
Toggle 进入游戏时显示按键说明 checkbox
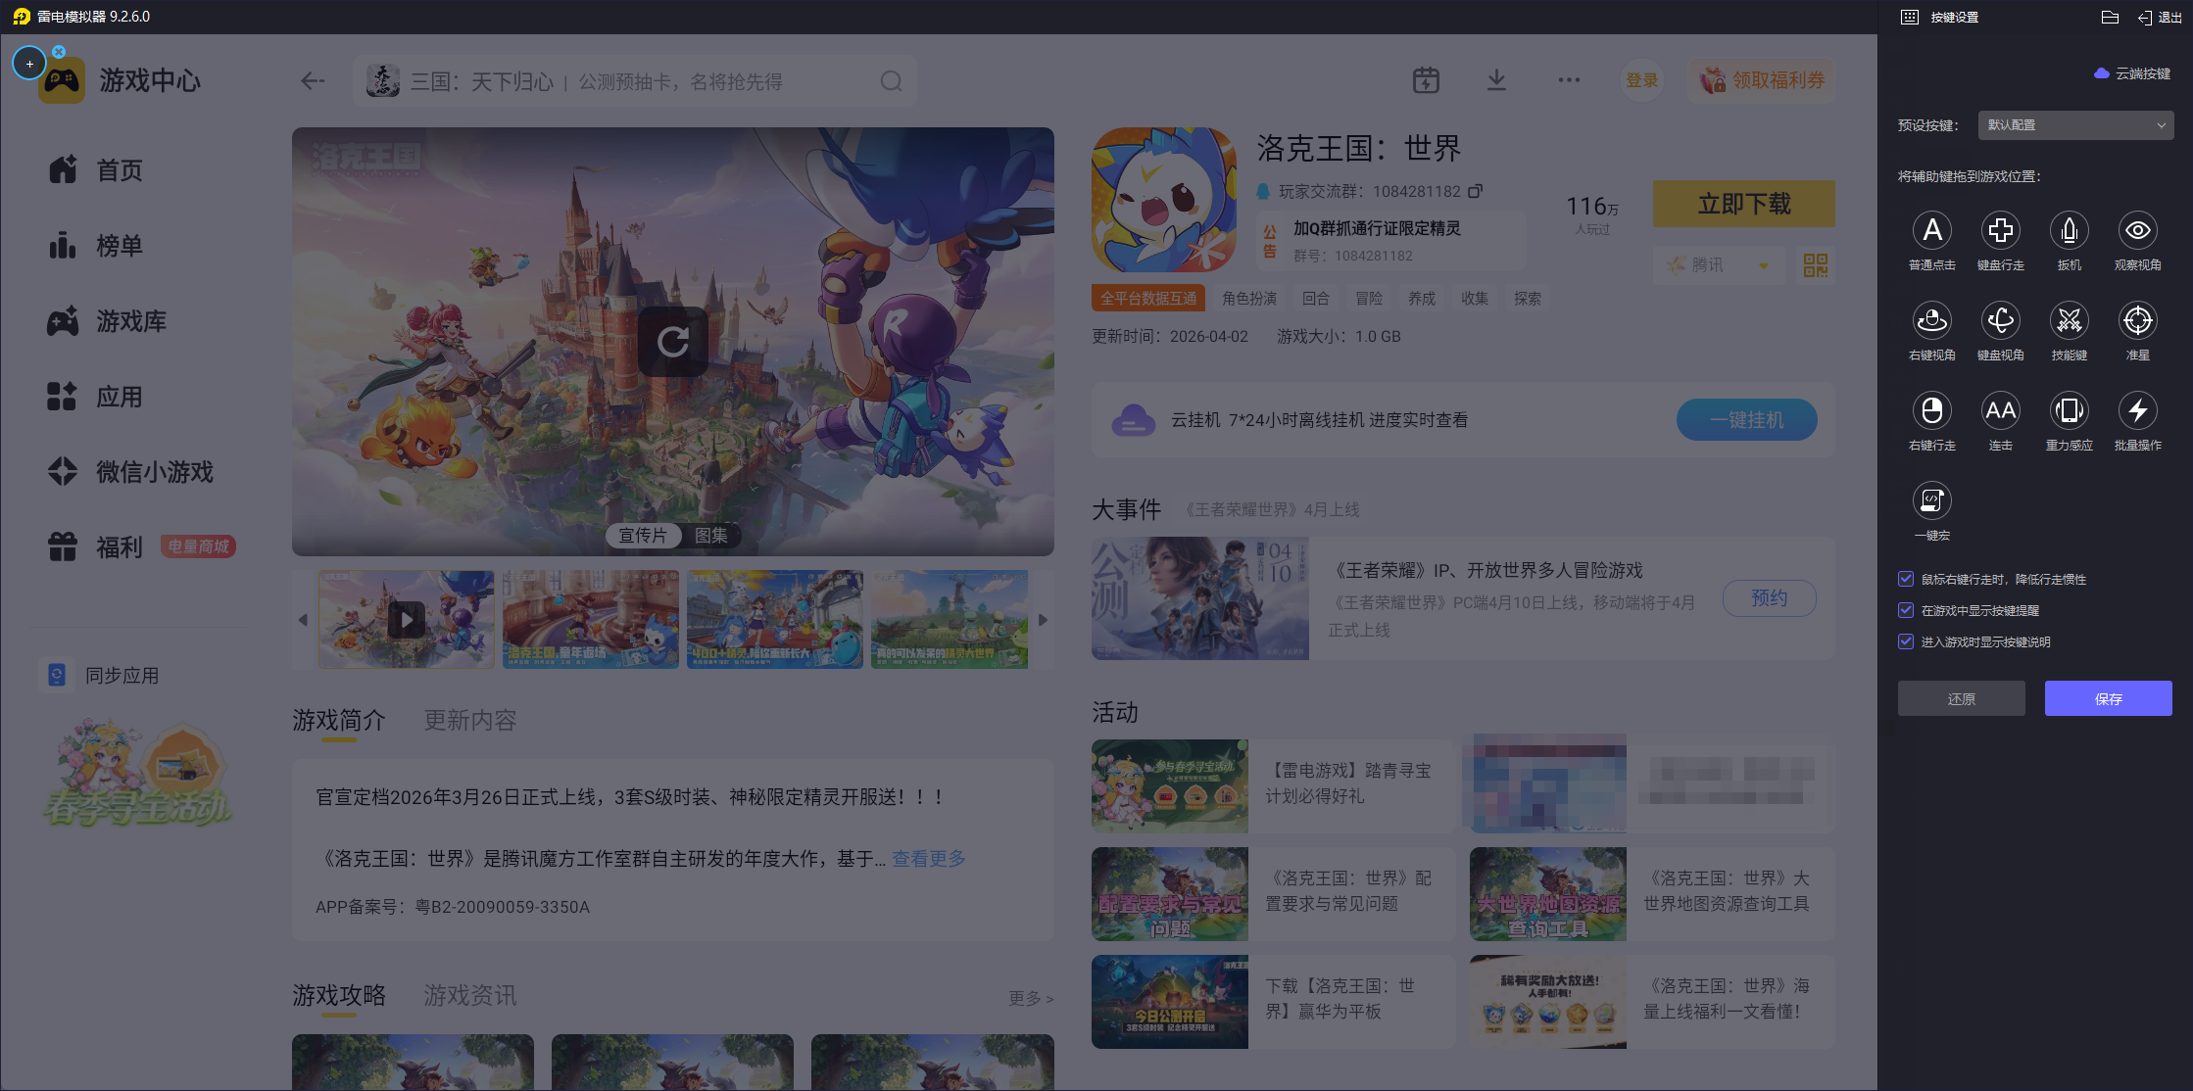point(1906,641)
